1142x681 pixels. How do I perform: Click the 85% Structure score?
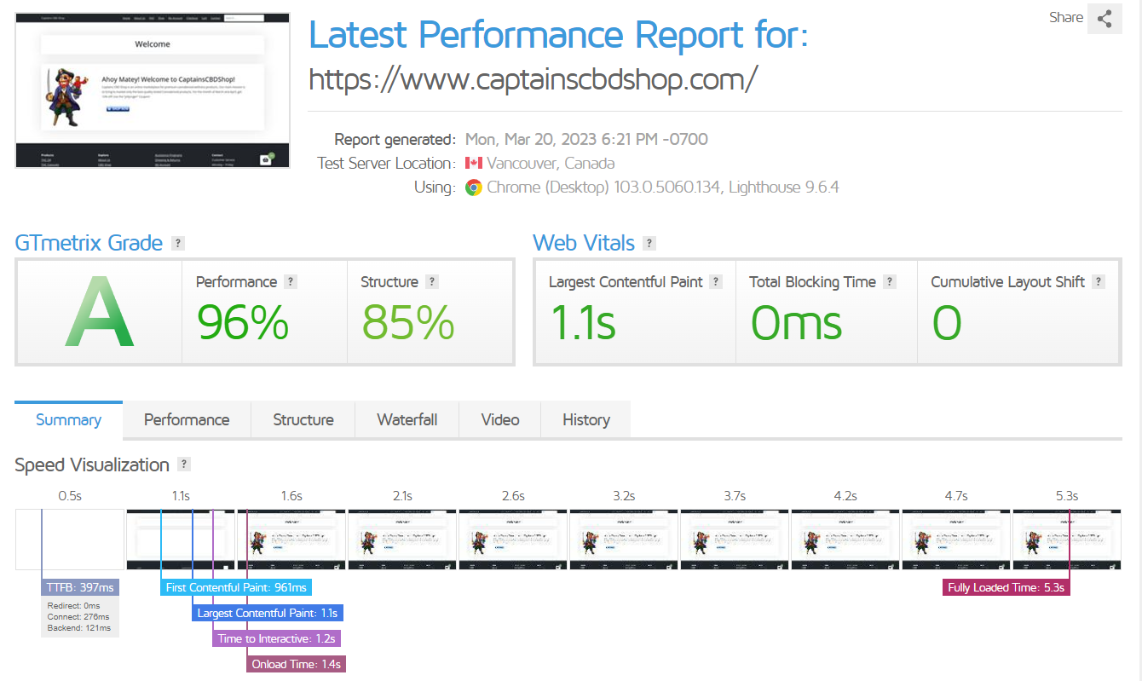(x=408, y=322)
